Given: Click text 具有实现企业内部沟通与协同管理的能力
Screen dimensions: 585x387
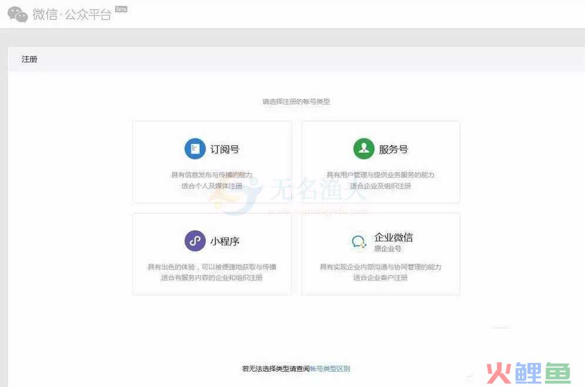Looking at the screenshot, I should pyautogui.click(x=380, y=267).
